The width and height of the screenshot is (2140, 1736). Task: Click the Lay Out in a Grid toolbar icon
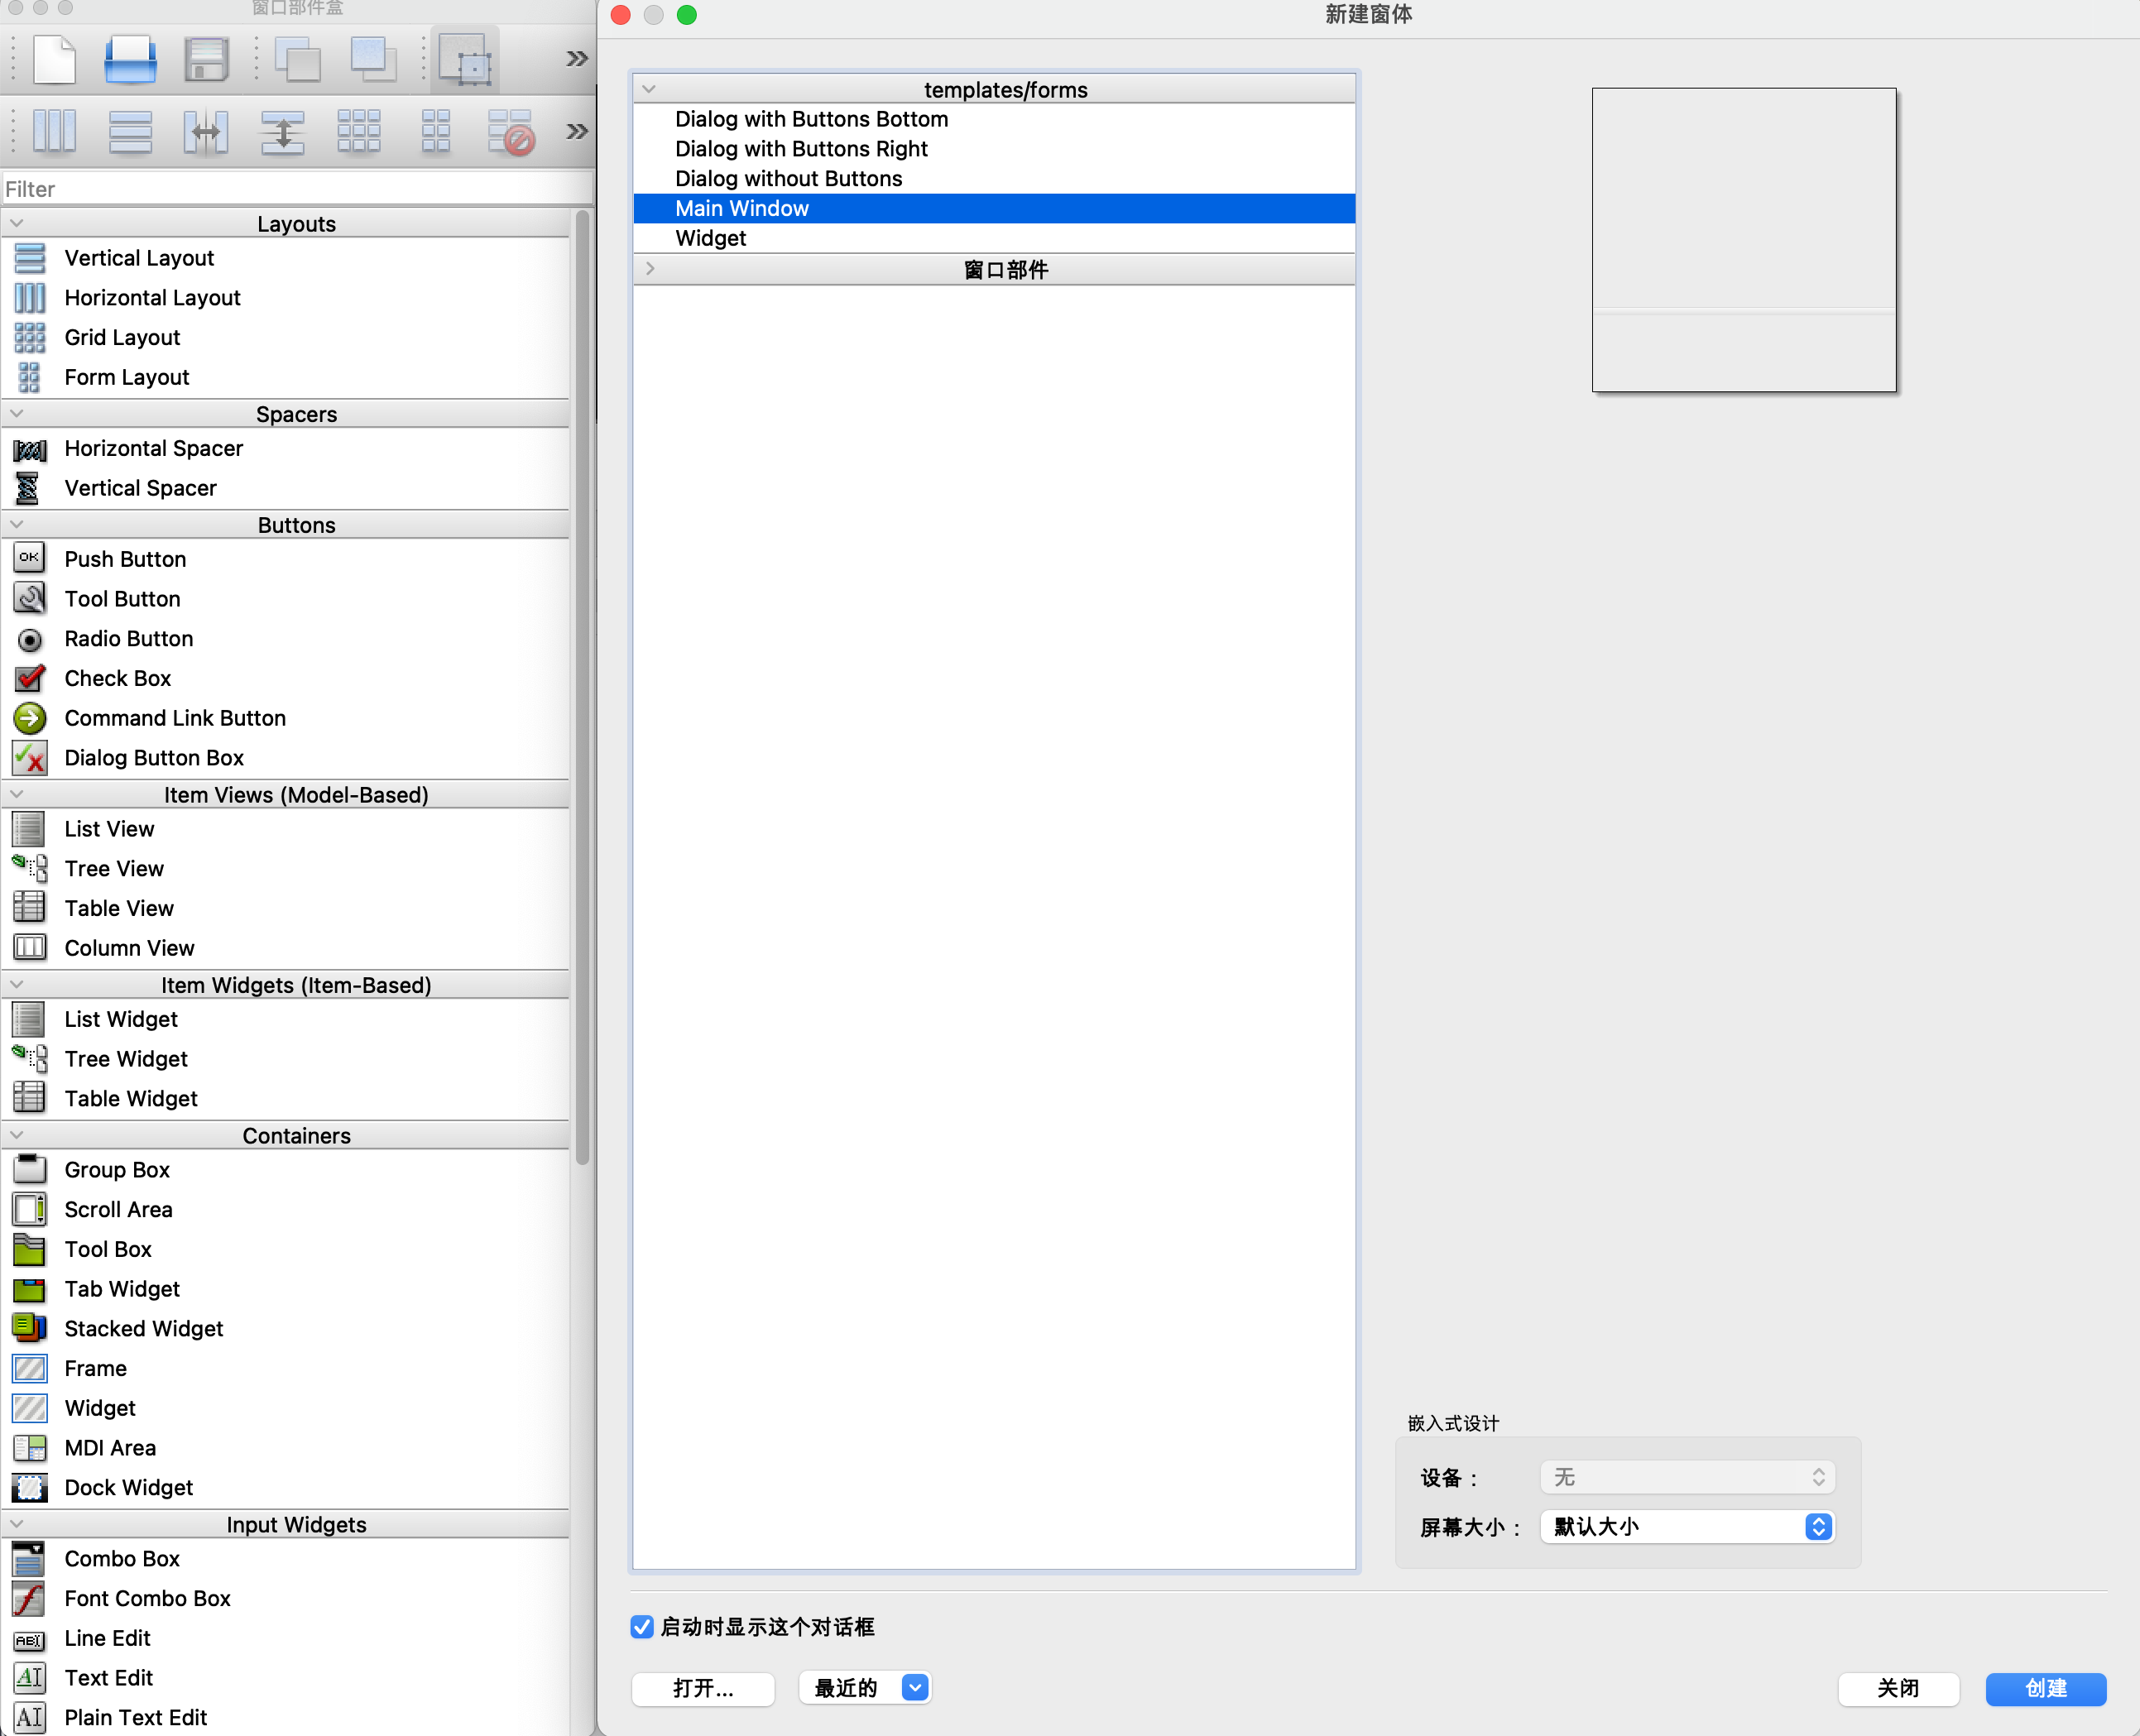tap(359, 131)
